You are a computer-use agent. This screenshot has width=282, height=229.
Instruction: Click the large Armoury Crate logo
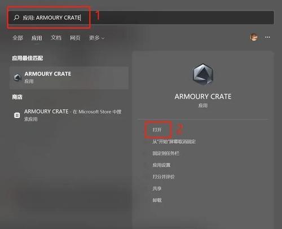(x=203, y=74)
